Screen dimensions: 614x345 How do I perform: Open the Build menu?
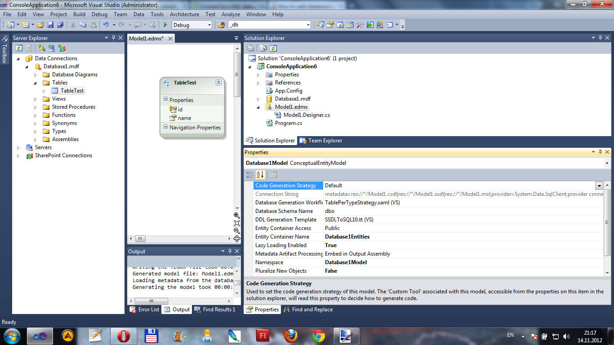tap(79, 14)
